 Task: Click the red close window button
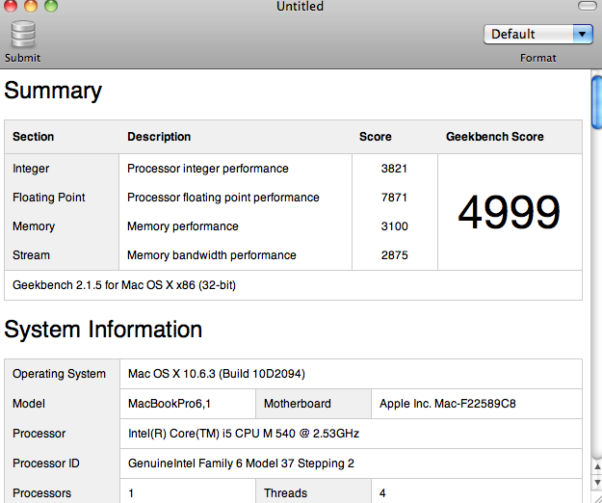coord(11,6)
